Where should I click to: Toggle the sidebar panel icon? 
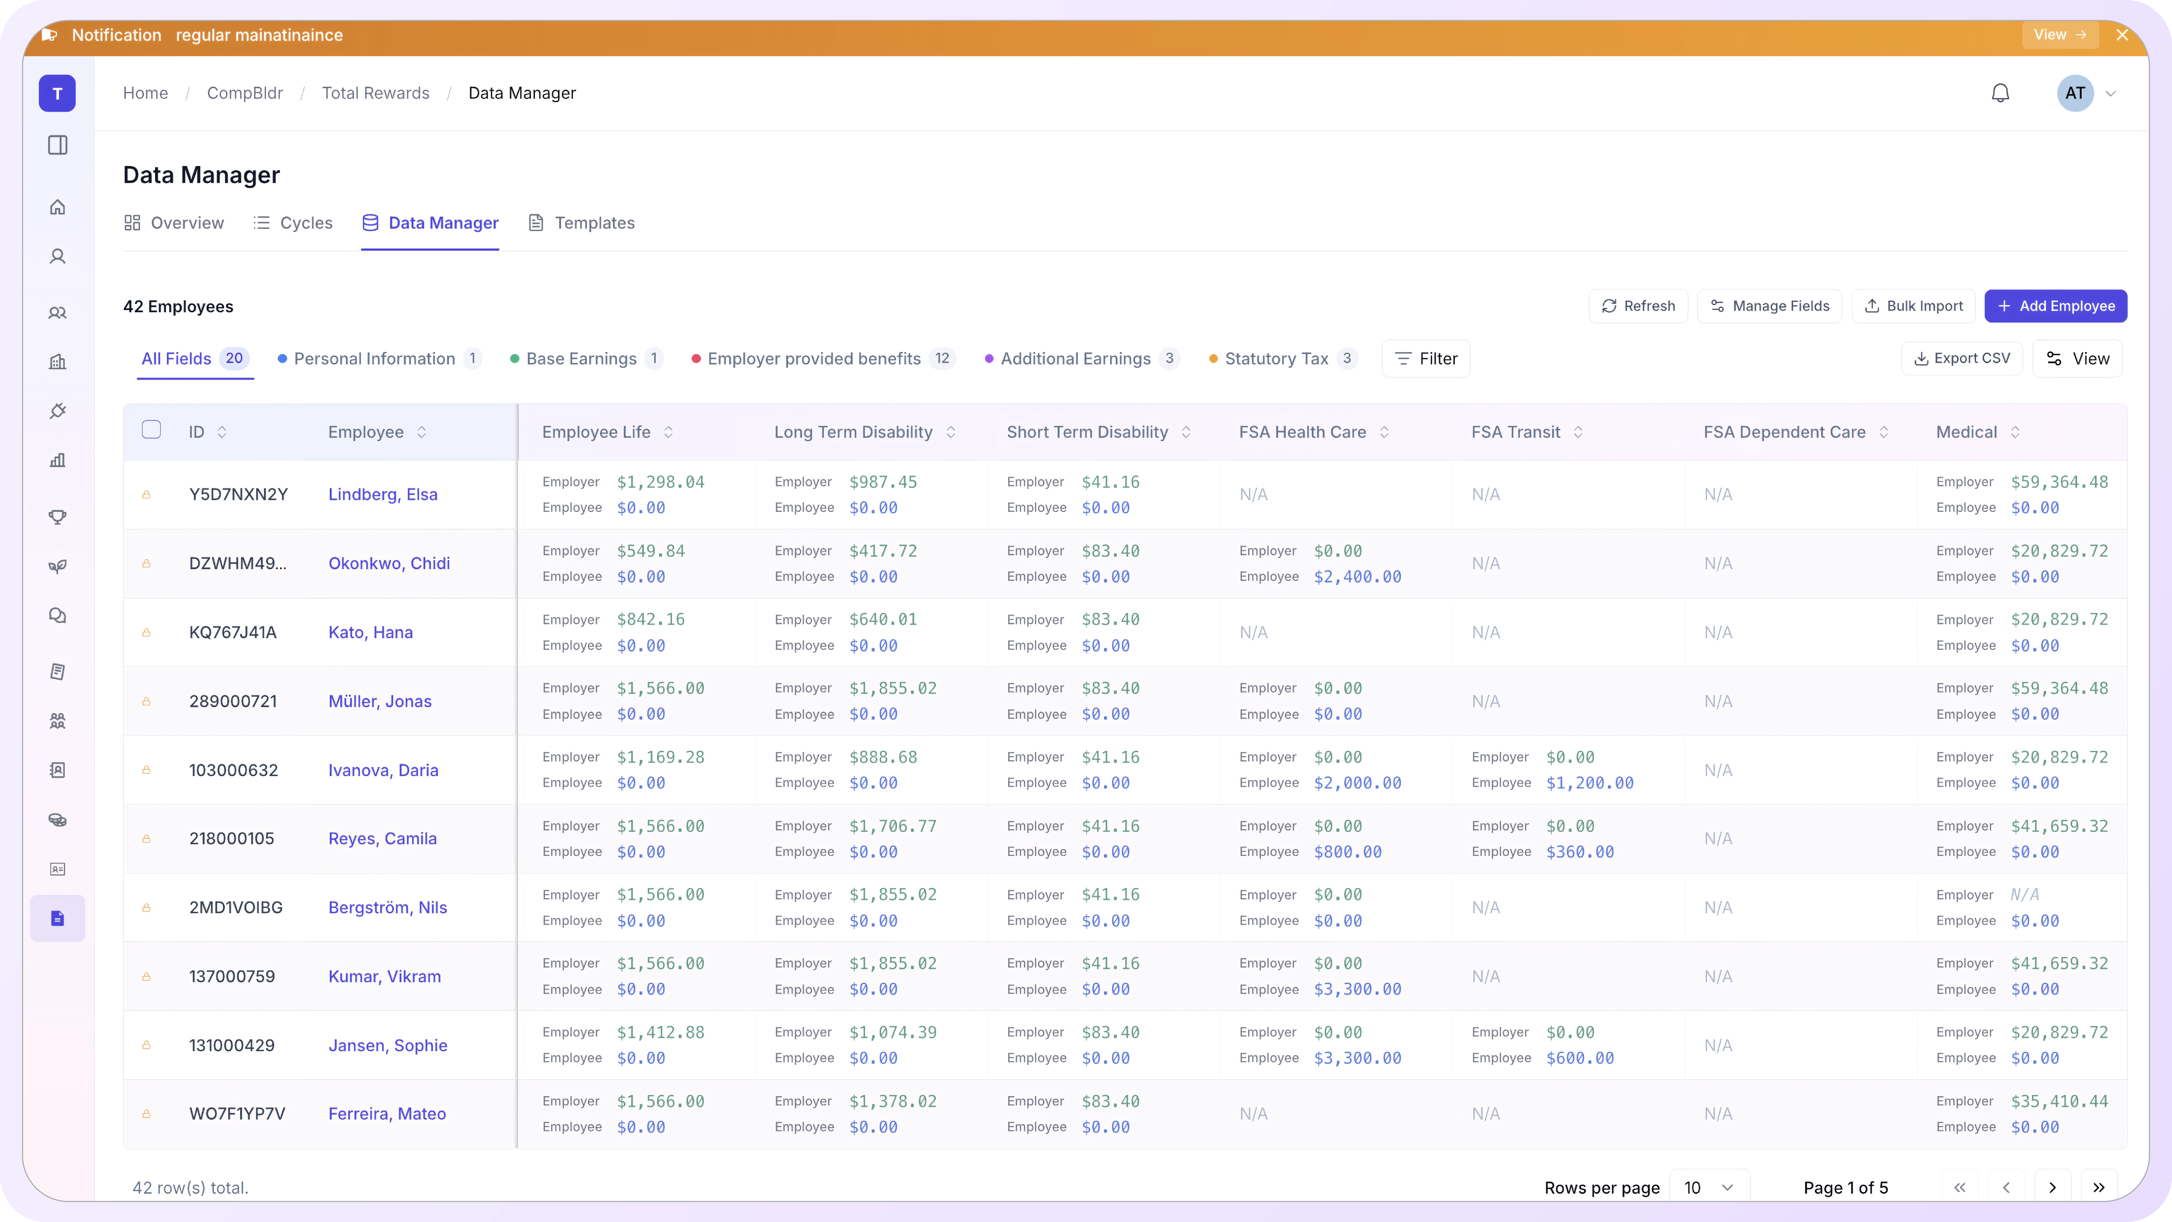(x=57, y=145)
